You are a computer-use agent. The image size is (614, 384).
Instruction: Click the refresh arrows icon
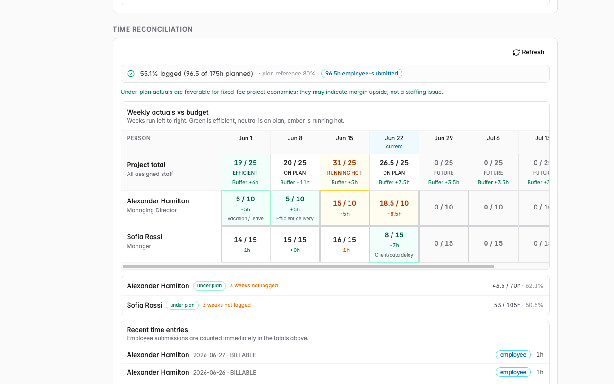click(x=516, y=52)
